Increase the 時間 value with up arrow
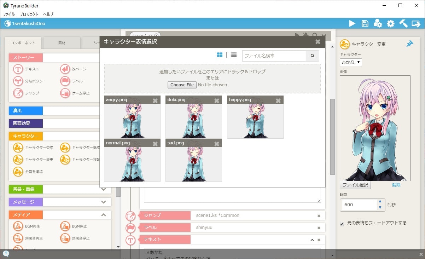Image resolution: width=425 pixels, height=259 pixels. pyautogui.click(x=380, y=202)
